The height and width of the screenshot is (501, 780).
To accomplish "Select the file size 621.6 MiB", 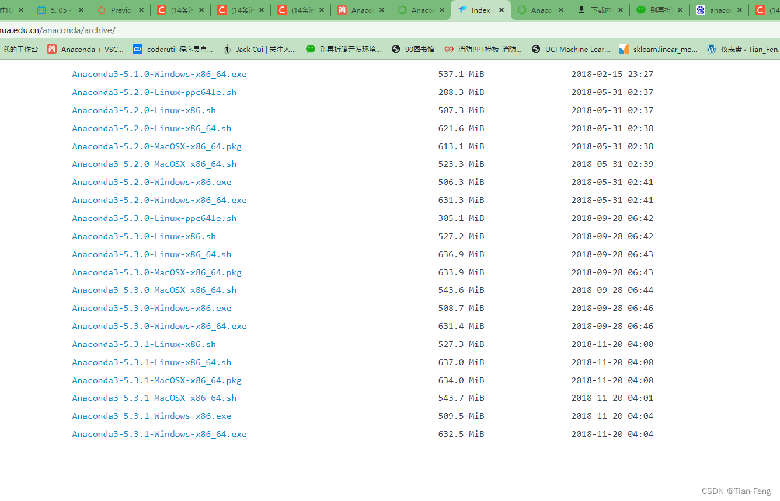I will pos(461,128).
